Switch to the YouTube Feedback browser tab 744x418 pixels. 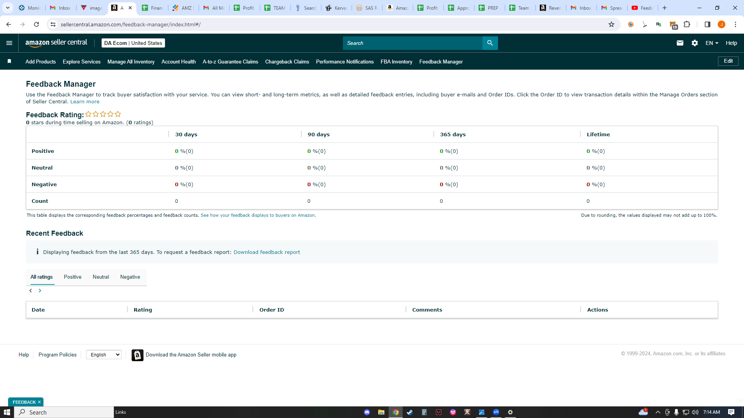(643, 8)
